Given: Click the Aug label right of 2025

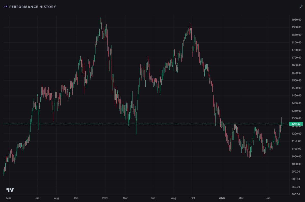Looking at the screenshot, I should (x=173, y=198).
